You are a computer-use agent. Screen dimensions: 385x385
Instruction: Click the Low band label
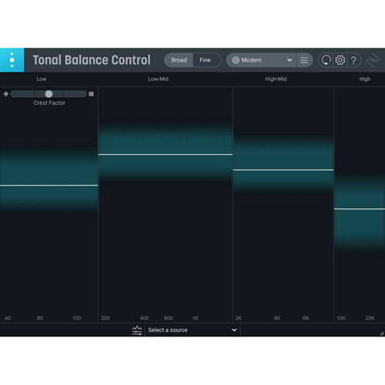point(42,79)
